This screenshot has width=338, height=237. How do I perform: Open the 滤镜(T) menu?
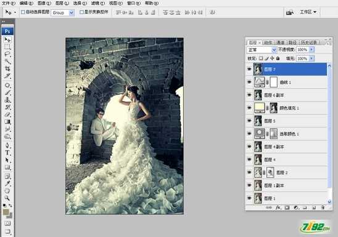click(97, 3)
